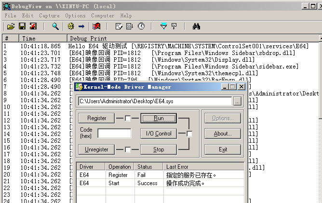The width and height of the screenshot is (322, 203).
Task: Open the Capture menu
Action: pos(49,15)
